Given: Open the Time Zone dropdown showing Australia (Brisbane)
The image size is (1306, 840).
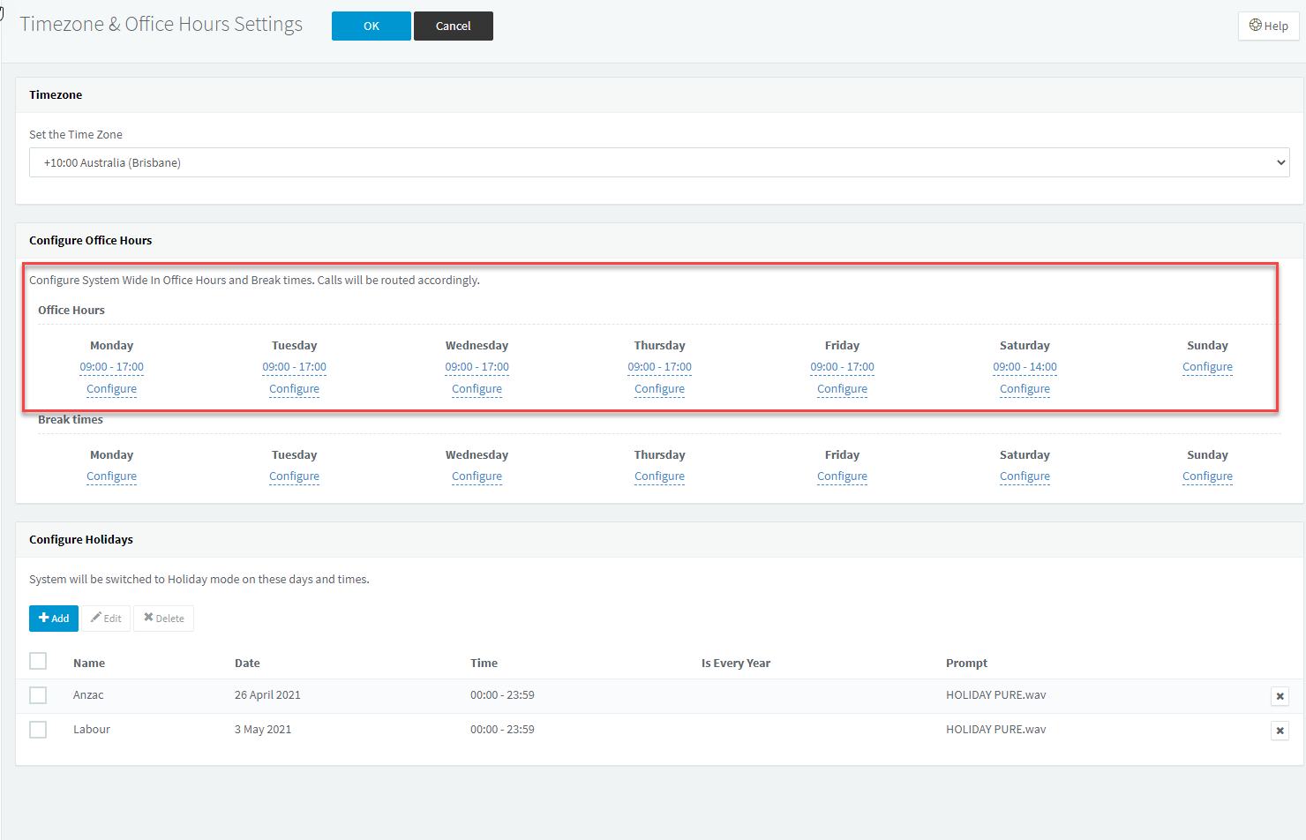Looking at the screenshot, I should [659, 162].
